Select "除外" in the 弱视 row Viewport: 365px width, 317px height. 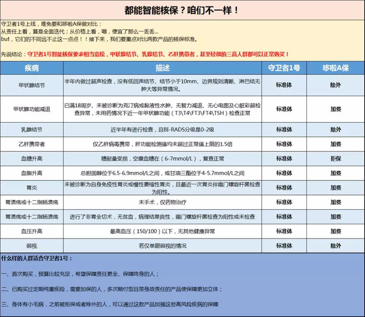pos(336,246)
